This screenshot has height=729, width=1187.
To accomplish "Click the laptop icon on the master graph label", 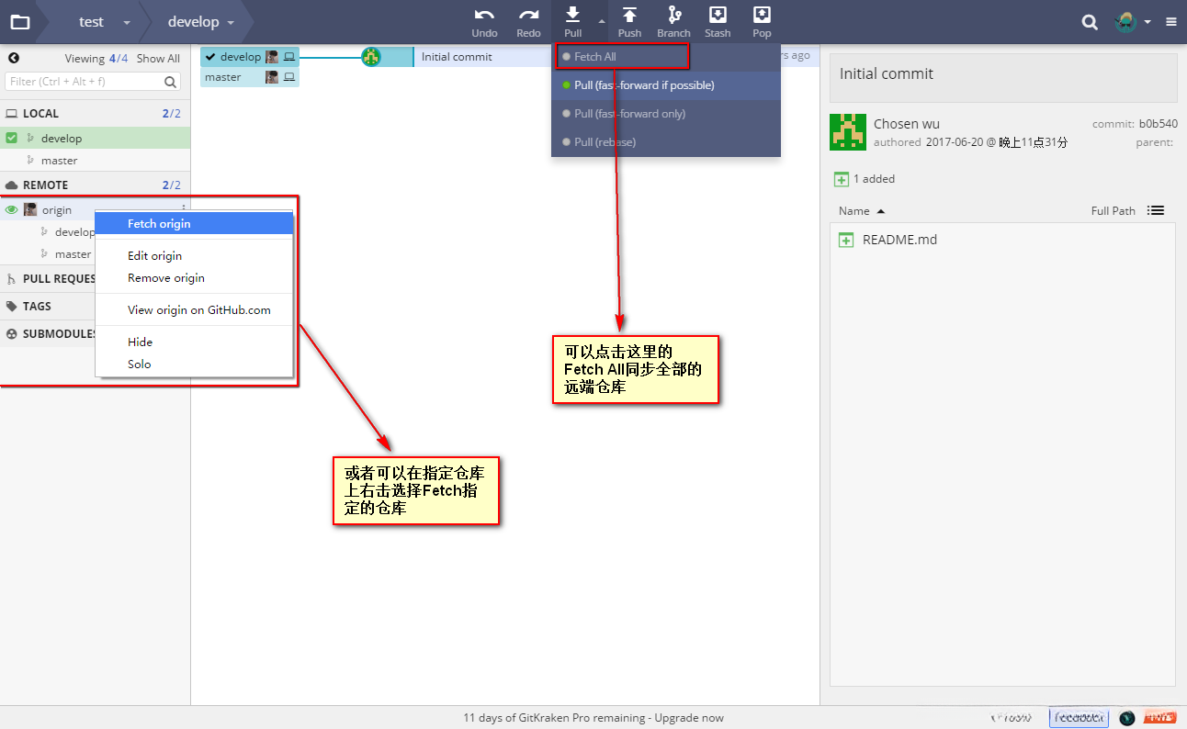I will point(289,77).
